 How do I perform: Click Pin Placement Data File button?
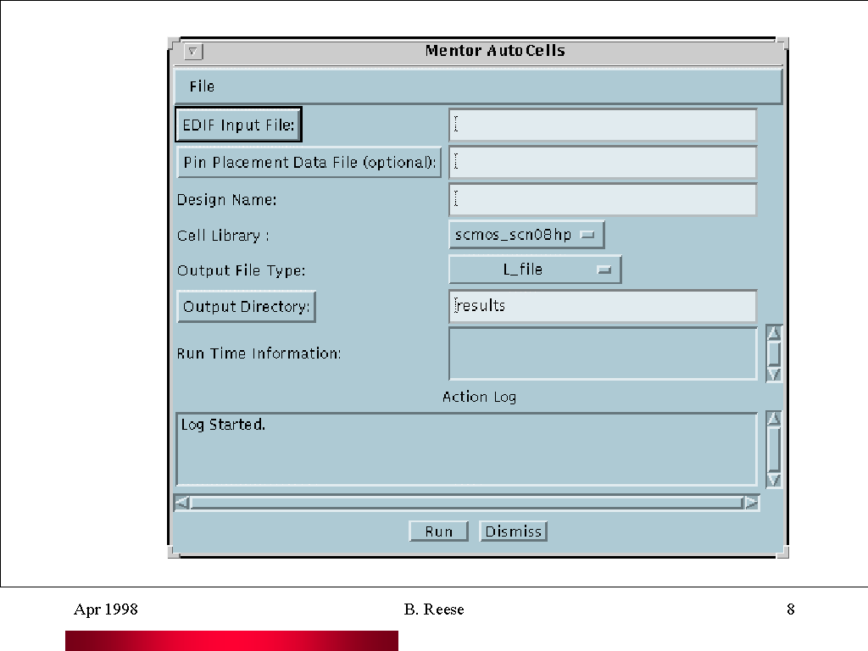click(309, 162)
